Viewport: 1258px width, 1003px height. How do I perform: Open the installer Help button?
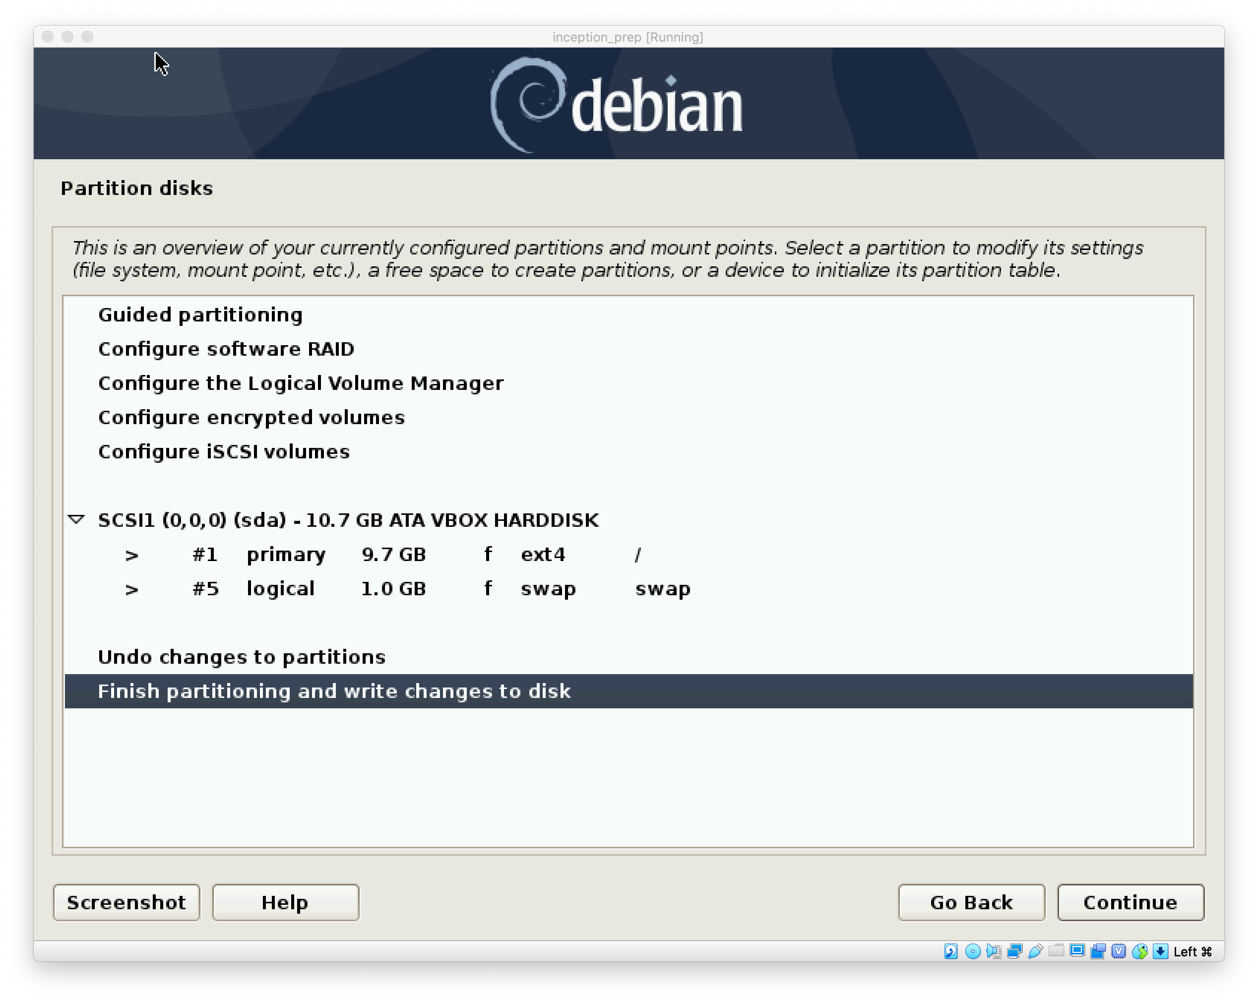pos(285,902)
